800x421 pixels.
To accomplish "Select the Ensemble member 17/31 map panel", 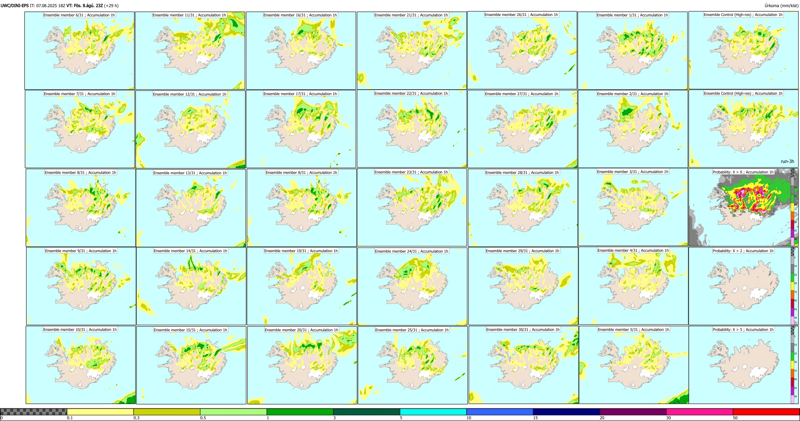I will (301, 129).
